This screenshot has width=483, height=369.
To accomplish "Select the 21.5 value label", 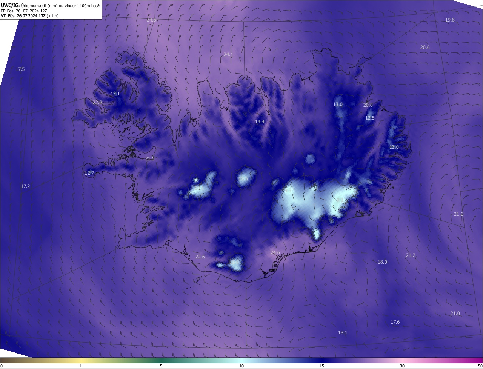I will (x=150, y=158).
